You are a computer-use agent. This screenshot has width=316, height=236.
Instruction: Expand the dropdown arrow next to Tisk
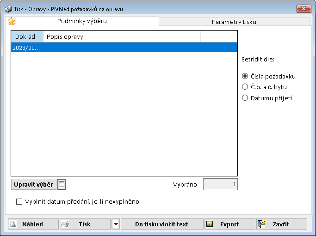(x=116, y=224)
